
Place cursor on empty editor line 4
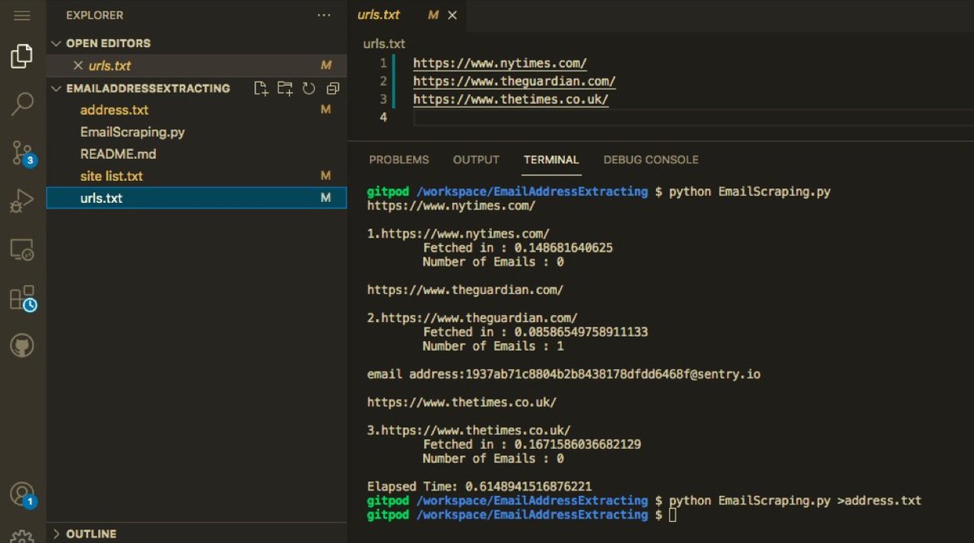coord(692,119)
